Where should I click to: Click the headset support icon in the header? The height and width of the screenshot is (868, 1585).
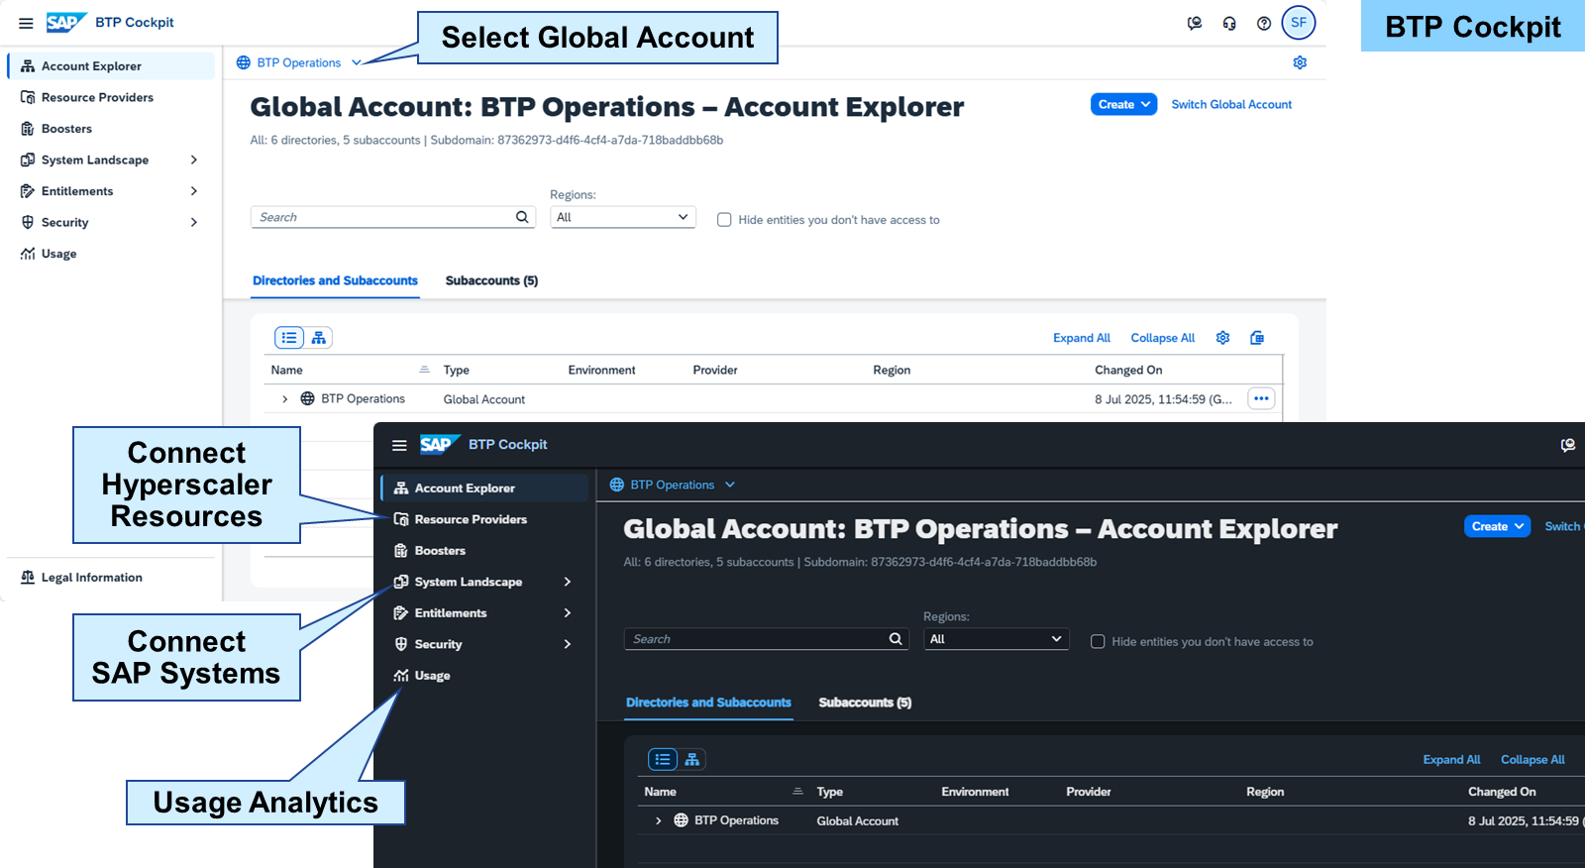click(1229, 23)
